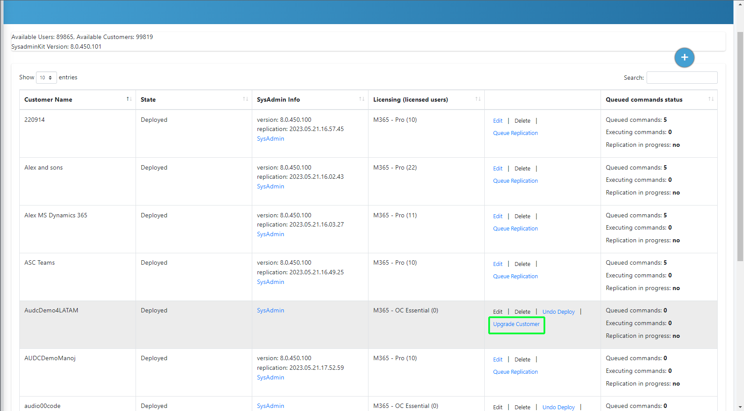Click into the Search input field
744x411 pixels.
(x=682, y=78)
